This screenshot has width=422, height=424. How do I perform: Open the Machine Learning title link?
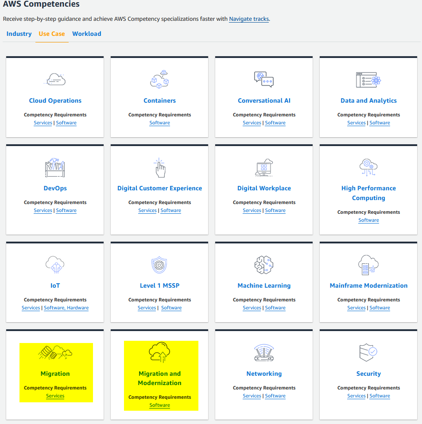[x=264, y=285]
